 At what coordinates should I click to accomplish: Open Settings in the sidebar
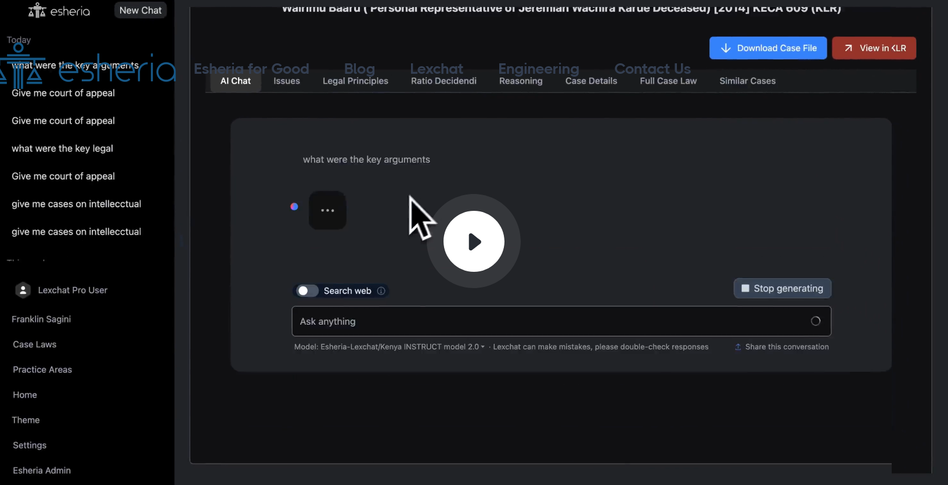(30, 446)
